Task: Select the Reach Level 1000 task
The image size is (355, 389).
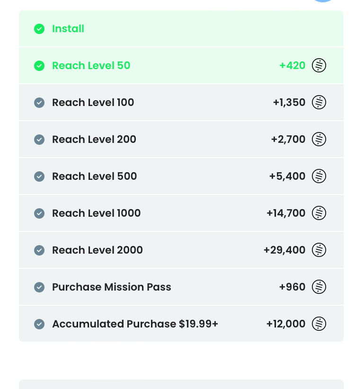Action: [x=96, y=213]
